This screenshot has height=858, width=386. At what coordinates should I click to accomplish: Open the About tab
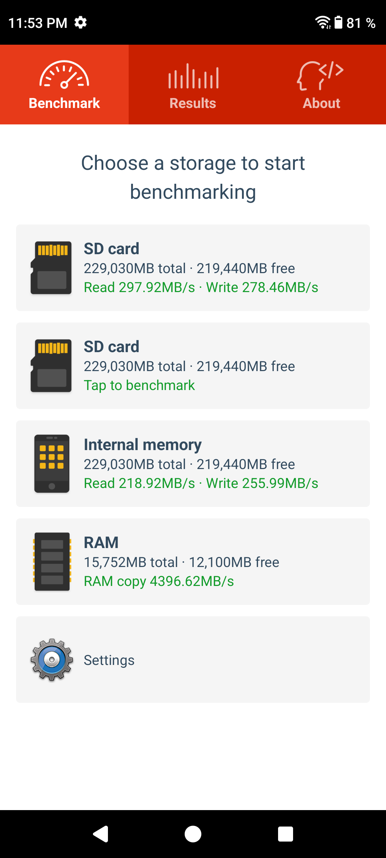pos(321,103)
